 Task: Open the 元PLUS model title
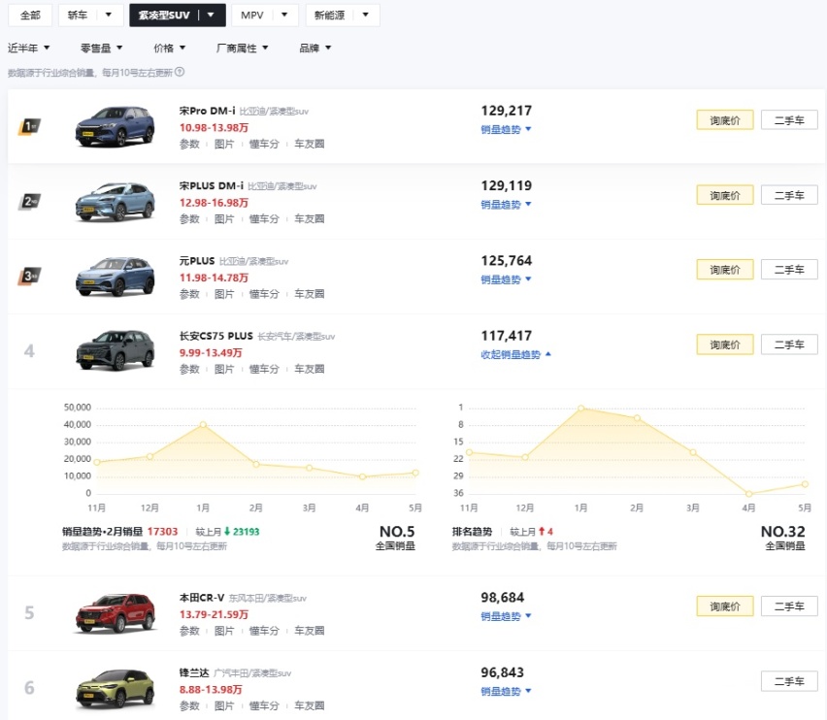click(x=197, y=261)
